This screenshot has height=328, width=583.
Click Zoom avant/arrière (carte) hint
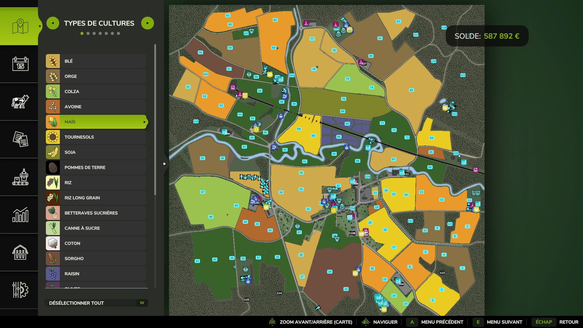click(311, 322)
